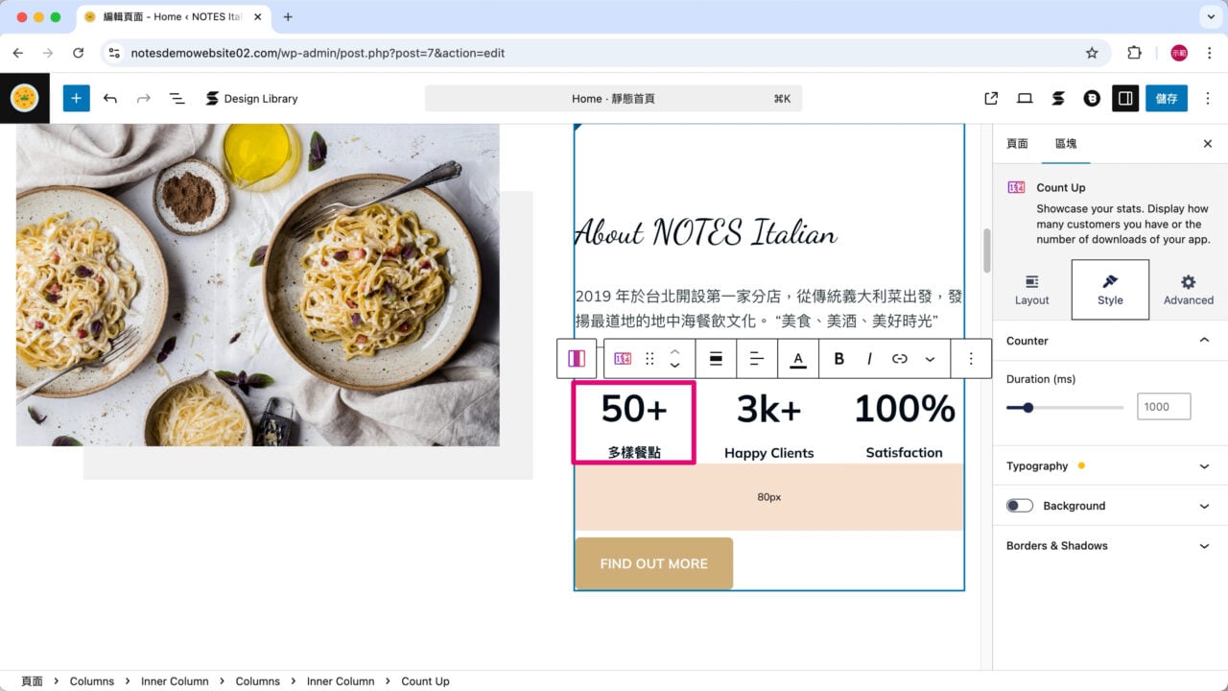1228x691 pixels.
Task: Open the document overview list view
Action: [x=177, y=98]
